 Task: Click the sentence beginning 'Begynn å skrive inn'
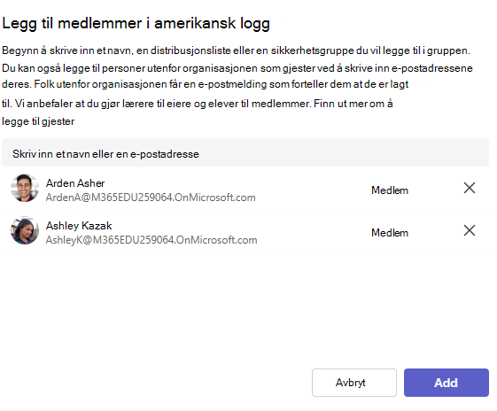coord(236,50)
